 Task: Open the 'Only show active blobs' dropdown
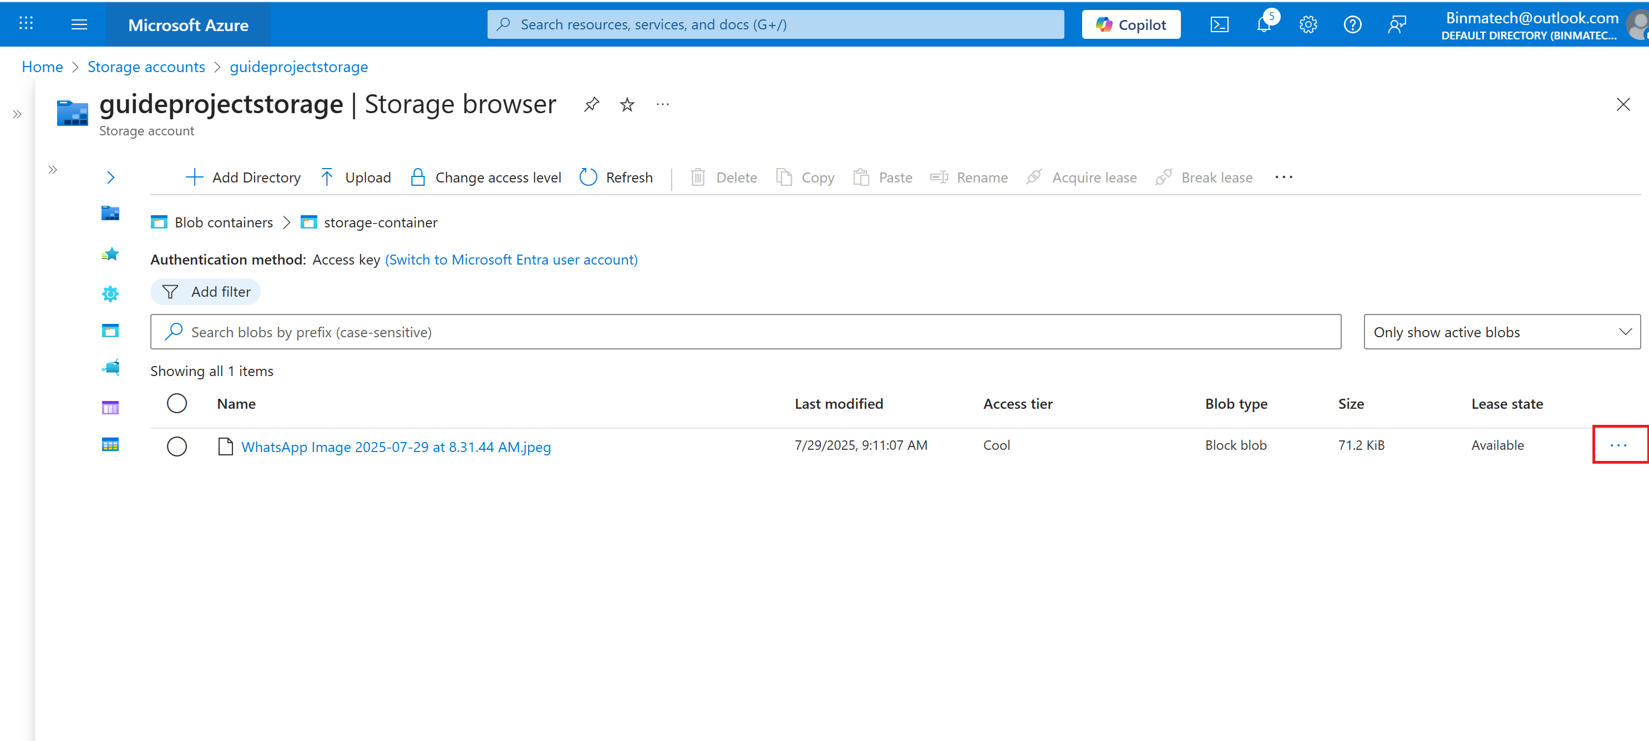(1501, 332)
